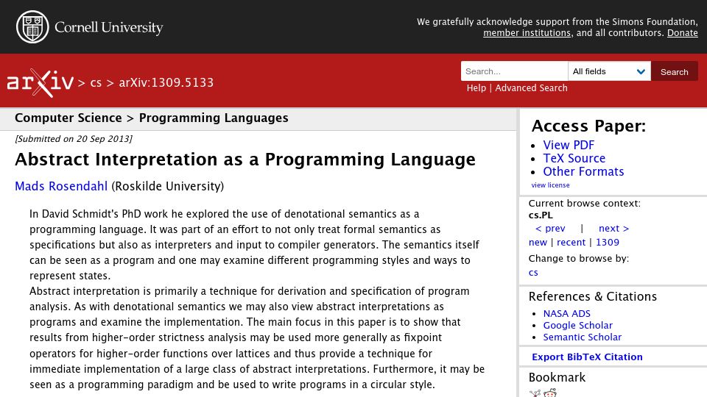Go to the cs breadcrumb link
The width and height of the screenshot is (707, 397).
[x=96, y=83]
